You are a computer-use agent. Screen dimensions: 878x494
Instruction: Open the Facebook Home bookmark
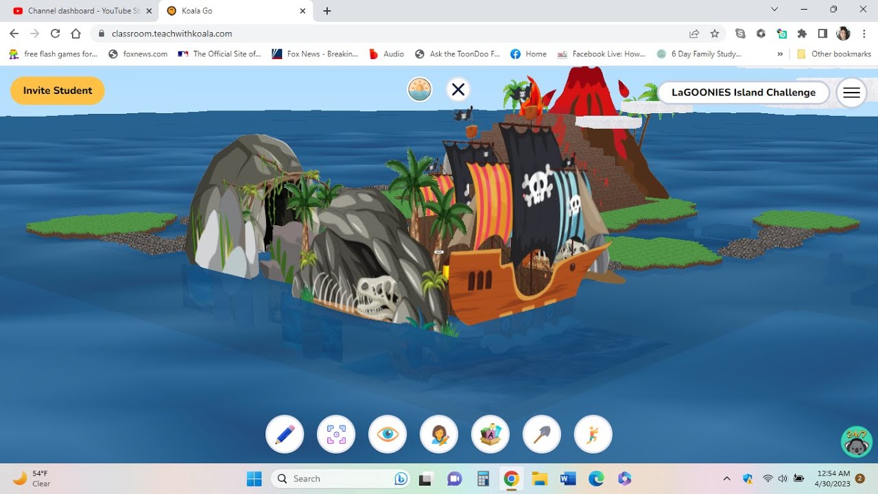528,54
